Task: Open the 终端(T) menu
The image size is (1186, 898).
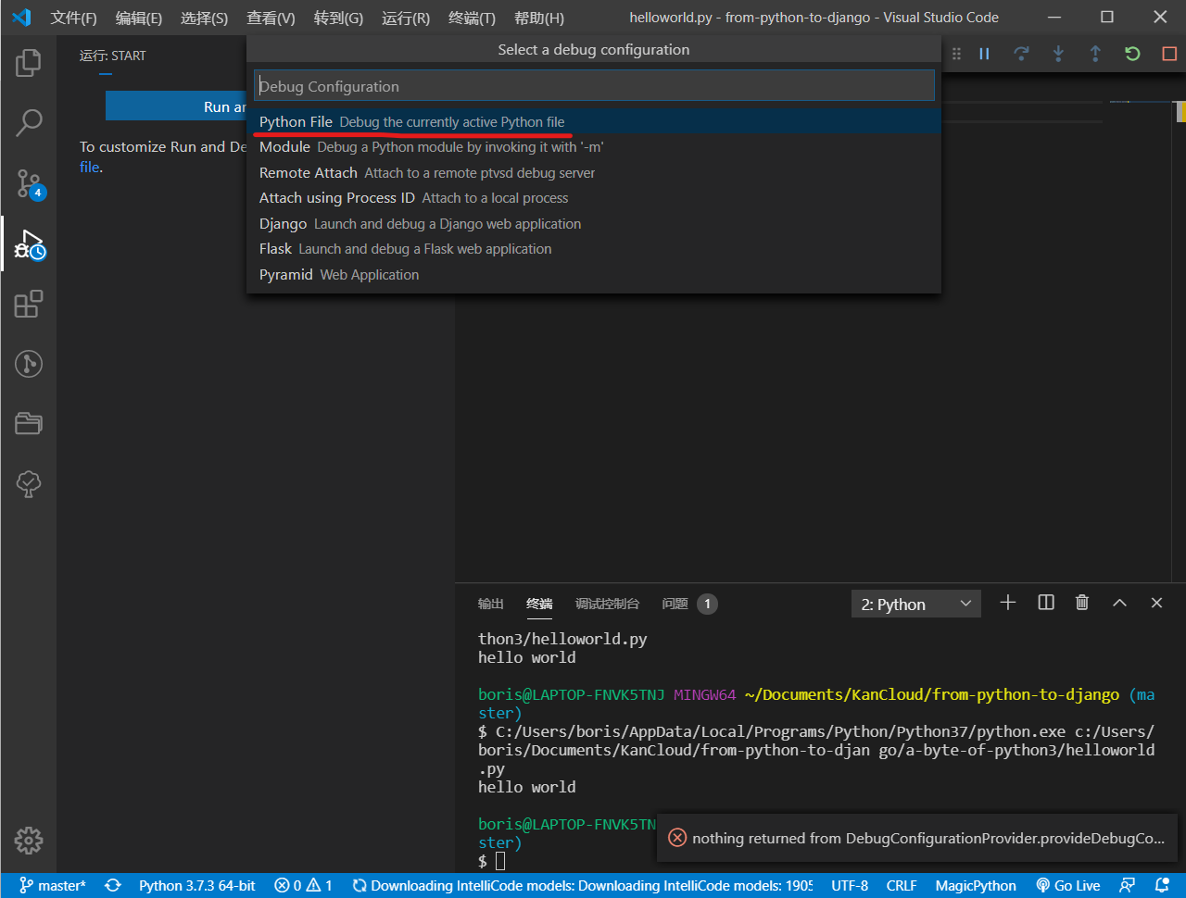Action: (472, 18)
